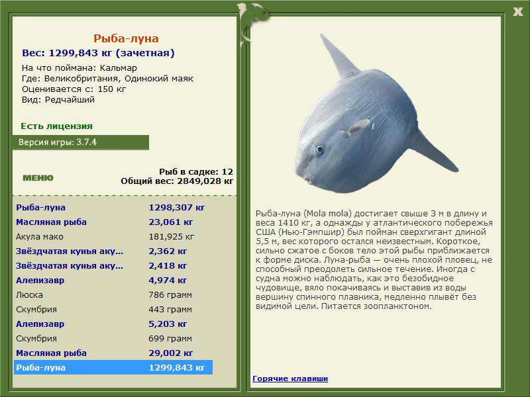Screen dimensions: 530x397
Task: Click the sunfish picture
Action: pos(376,114)
